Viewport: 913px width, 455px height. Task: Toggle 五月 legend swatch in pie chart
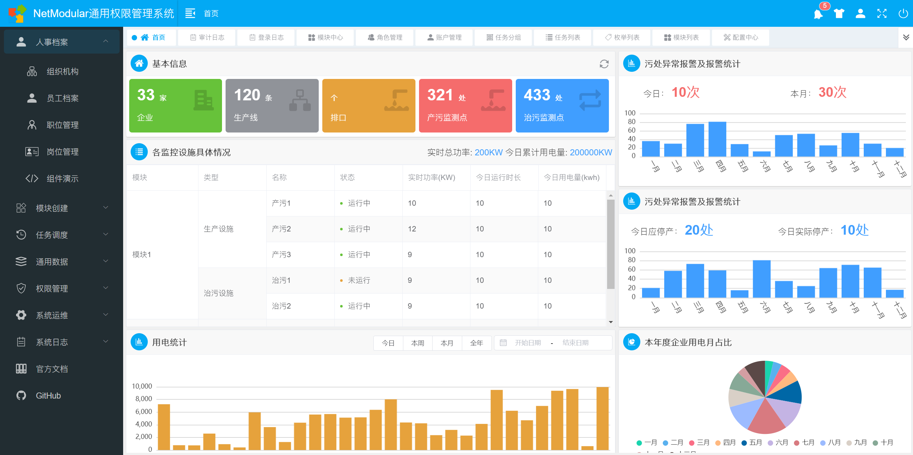pos(744,443)
